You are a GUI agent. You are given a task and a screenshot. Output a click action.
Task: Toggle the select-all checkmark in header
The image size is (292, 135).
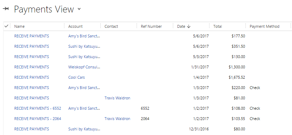6,26
